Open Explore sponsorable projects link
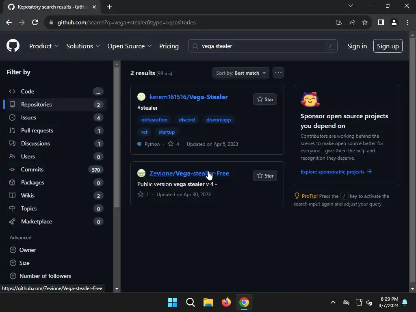 click(336, 172)
